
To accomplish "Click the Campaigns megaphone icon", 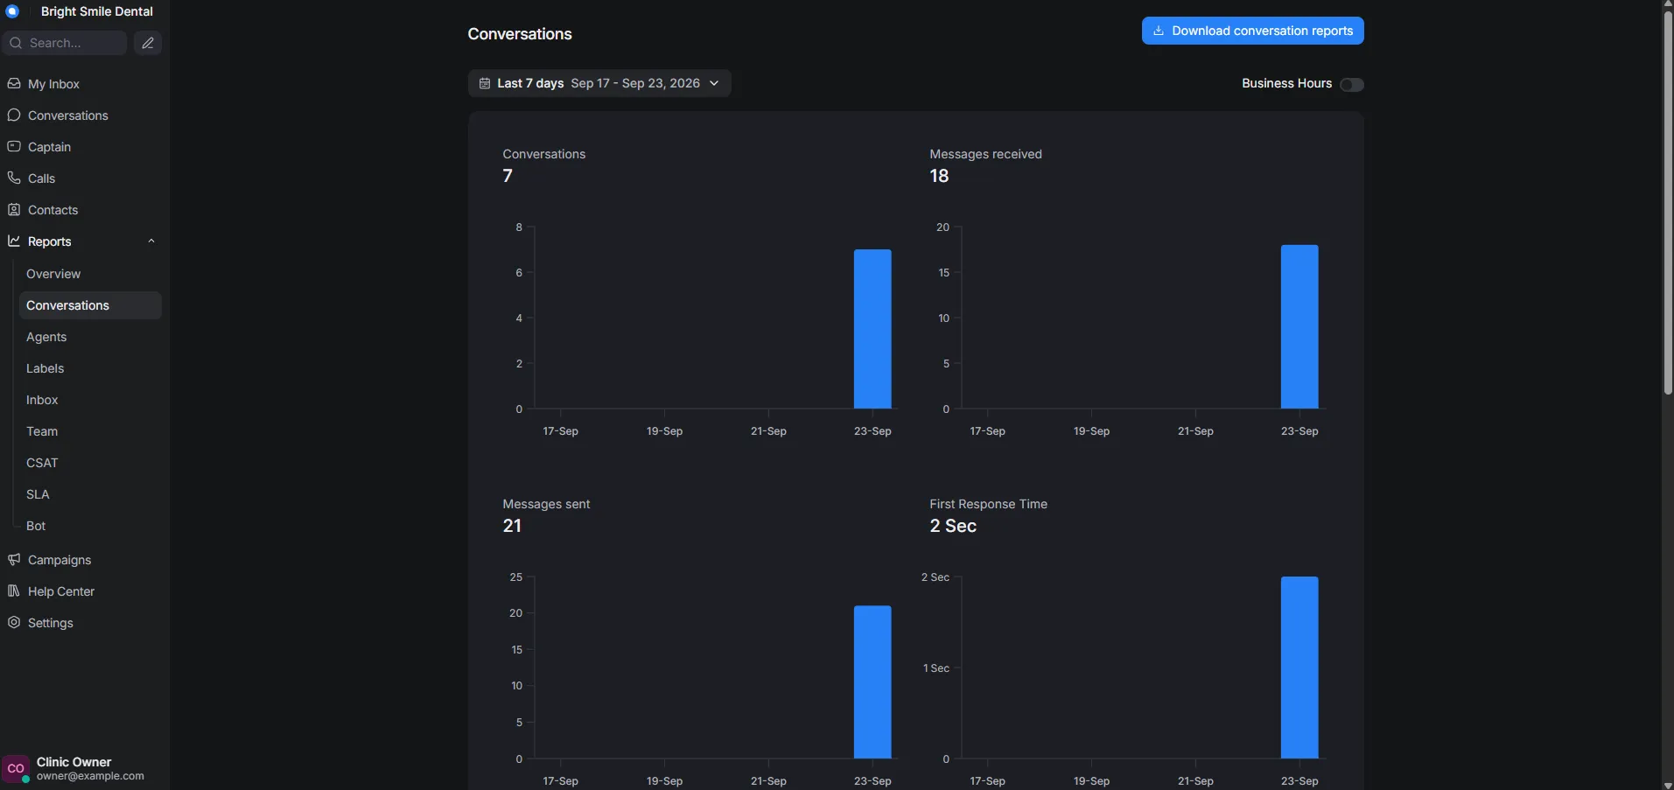I will click(14, 560).
